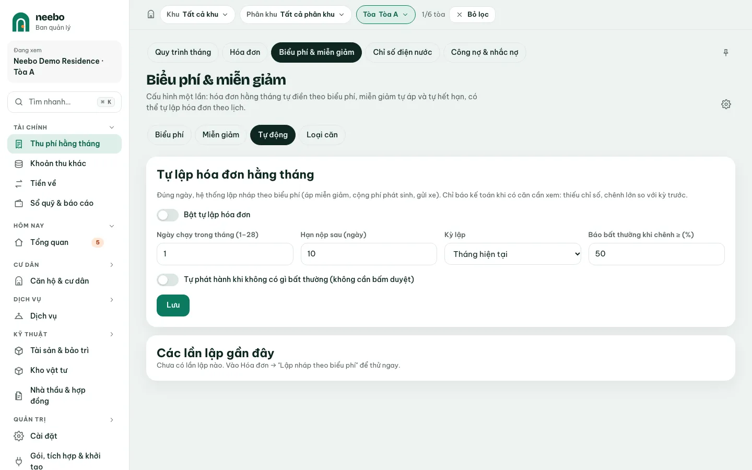This screenshot has height=470, width=752.
Task: Click the Căn hộ & cư dân icon
Action: click(x=19, y=281)
